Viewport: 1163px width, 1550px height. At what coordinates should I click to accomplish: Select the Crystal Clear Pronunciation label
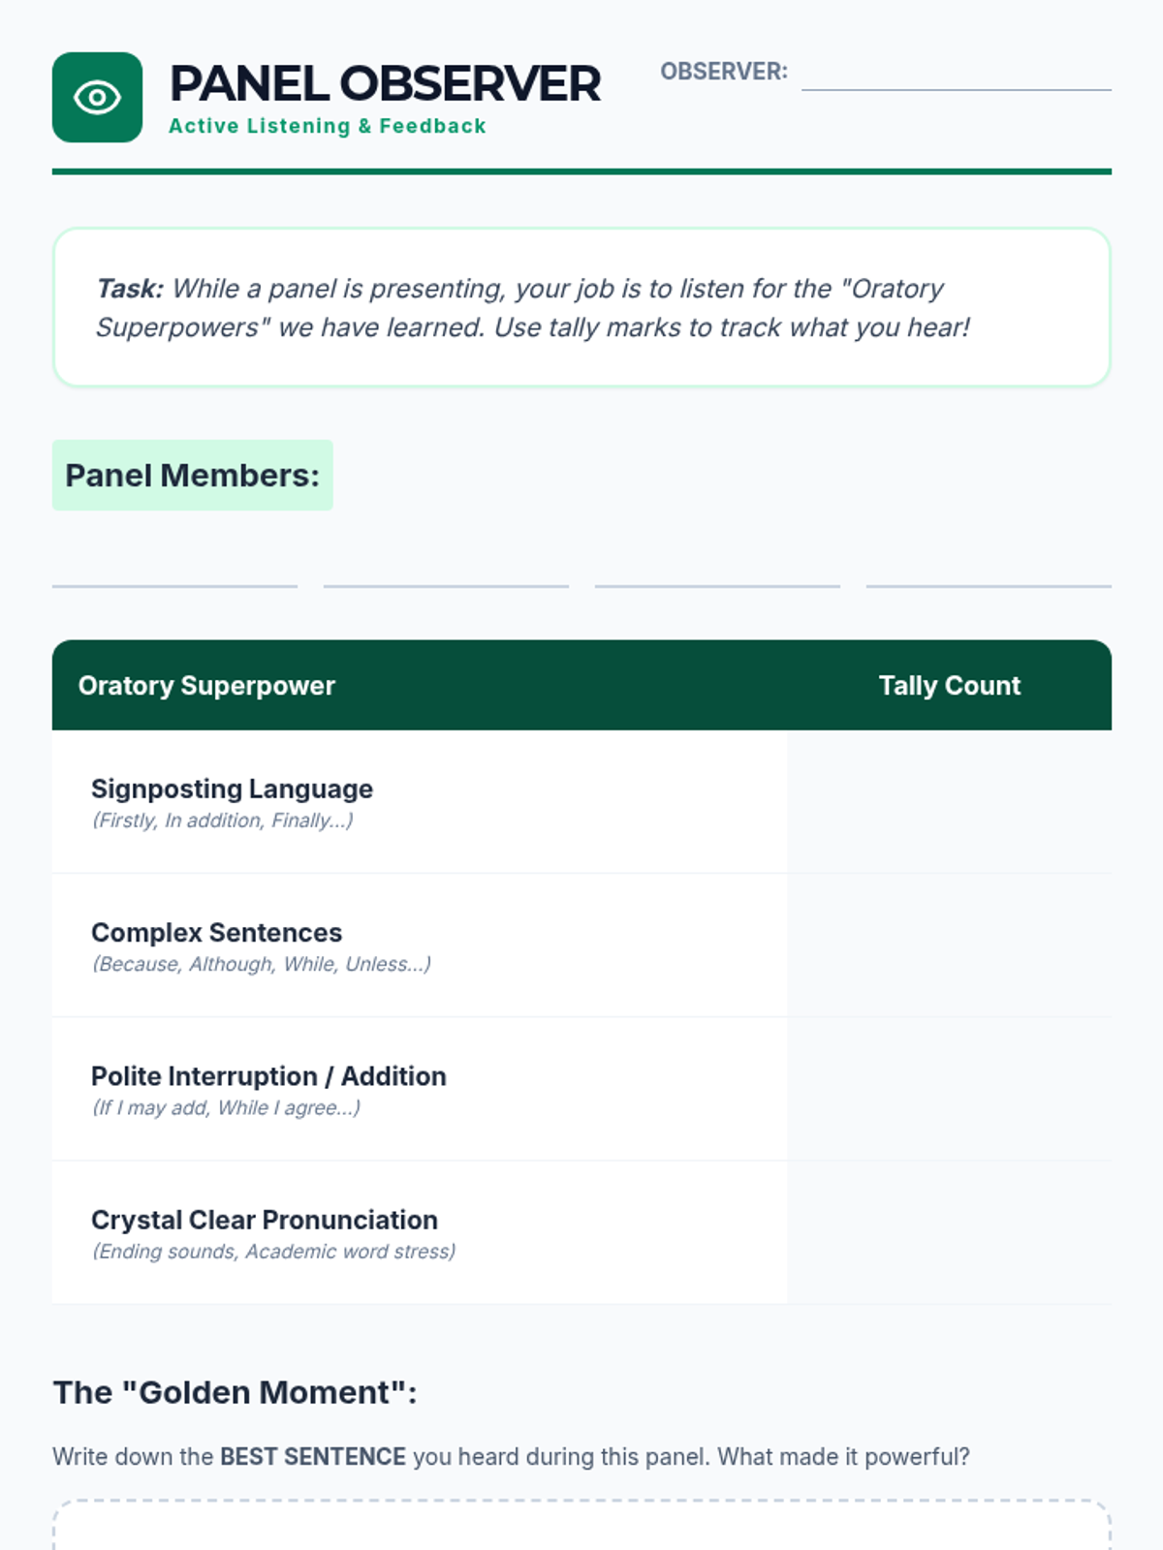click(x=264, y=1220)
